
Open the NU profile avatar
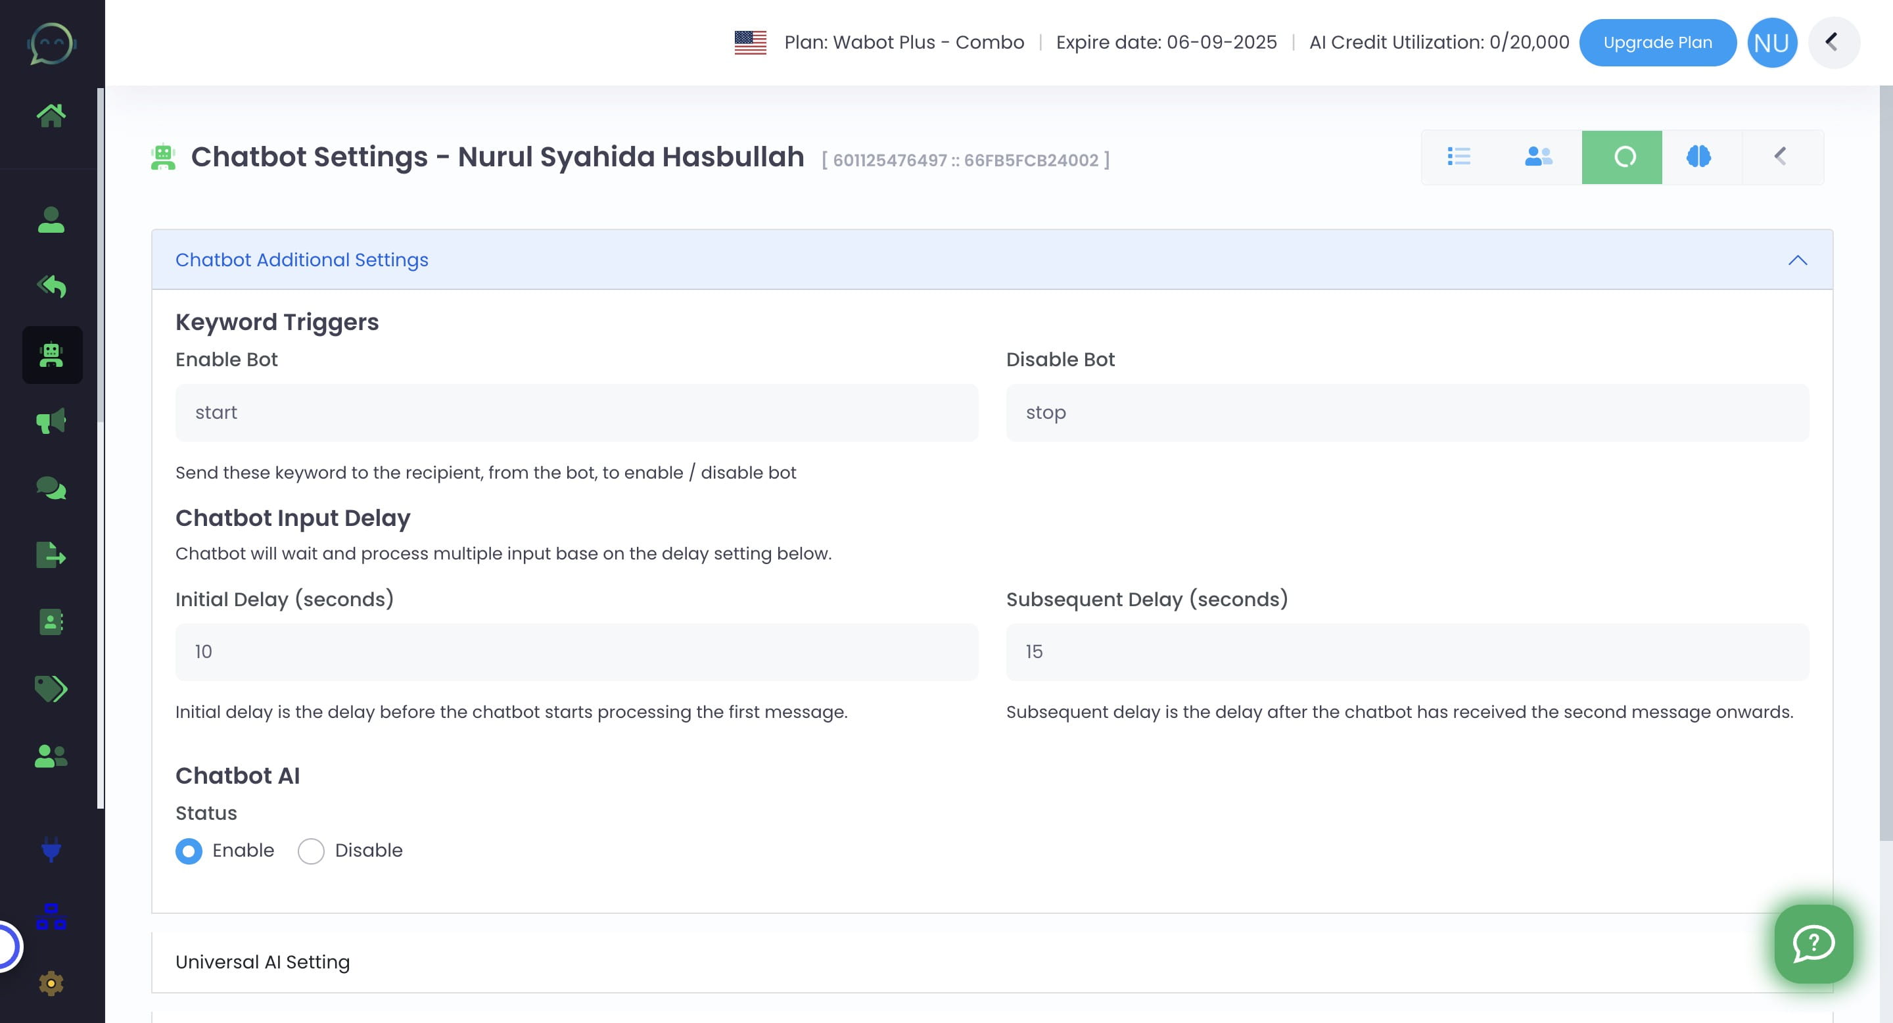click(x=1771, y=43)
